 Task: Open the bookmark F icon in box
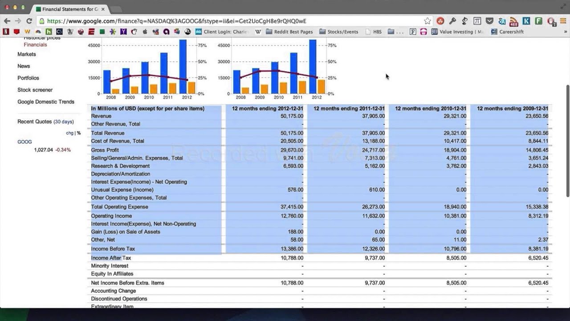412,32
